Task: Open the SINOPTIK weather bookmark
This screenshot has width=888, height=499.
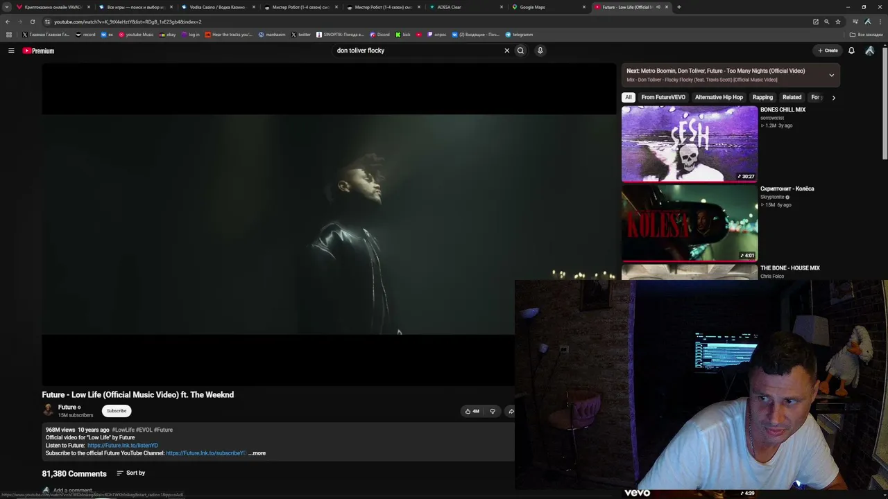Action: (340, 35)
